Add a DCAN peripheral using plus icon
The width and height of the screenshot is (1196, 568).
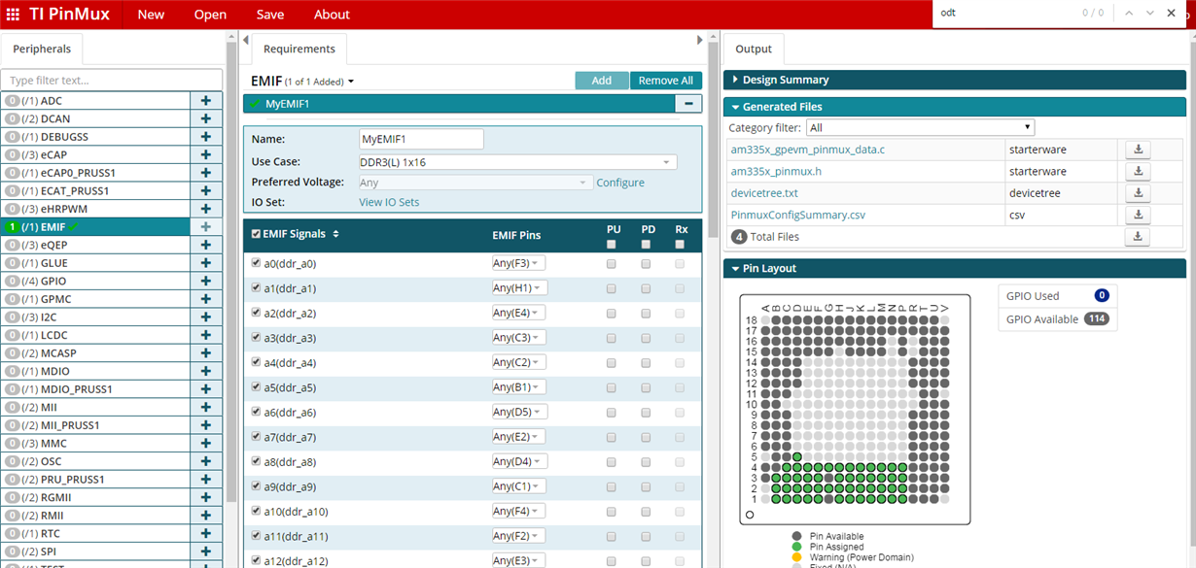pos(206,118)
